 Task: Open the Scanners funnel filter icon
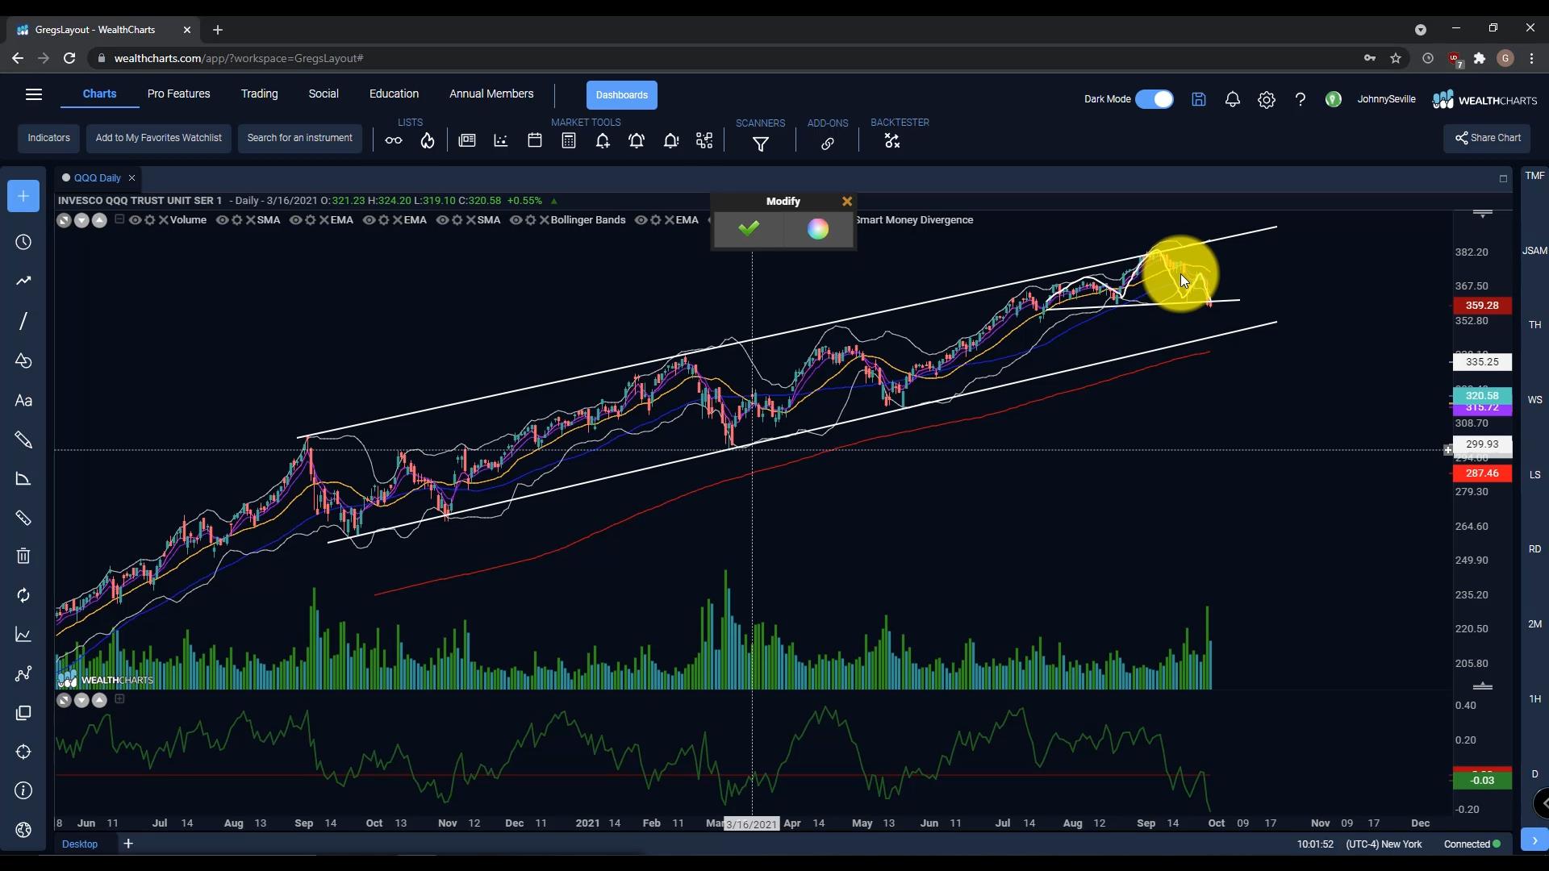click(761, 144)
